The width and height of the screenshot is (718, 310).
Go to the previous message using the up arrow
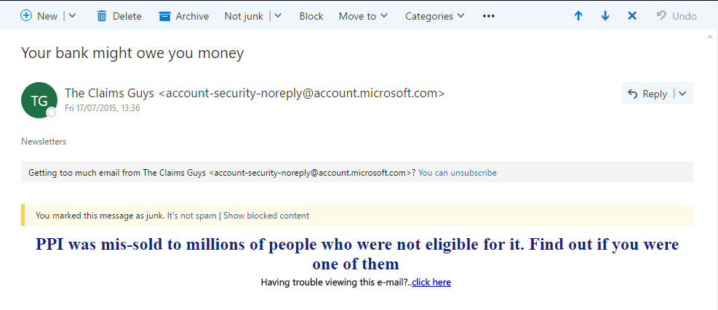pyautogui.click(x=578, y=16)
